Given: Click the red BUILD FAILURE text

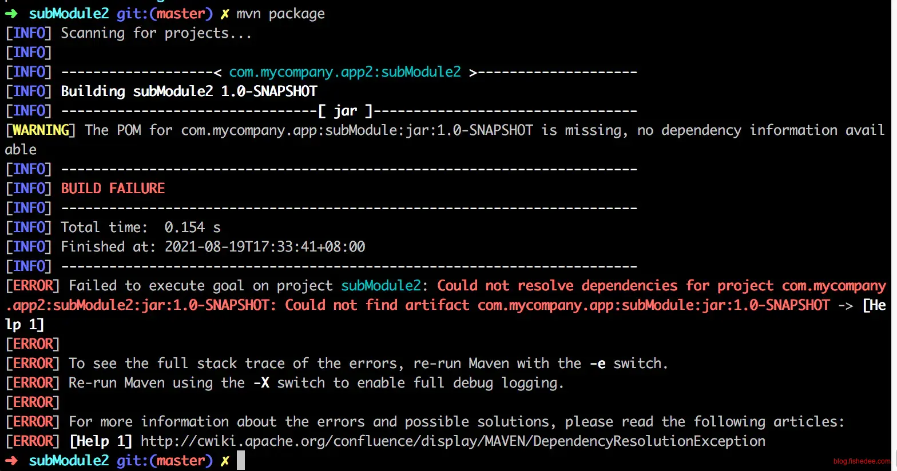Looking at the screenshot, I should click(x=113, y=189).
